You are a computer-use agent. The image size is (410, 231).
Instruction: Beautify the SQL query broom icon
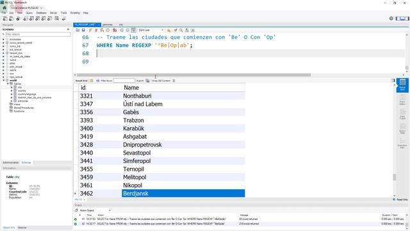pos(176,30)
